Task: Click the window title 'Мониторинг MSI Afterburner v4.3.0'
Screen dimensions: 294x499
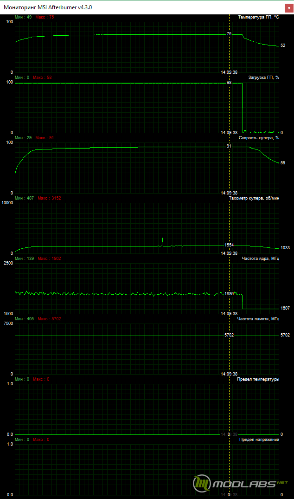Action: (x=51, y=7)
